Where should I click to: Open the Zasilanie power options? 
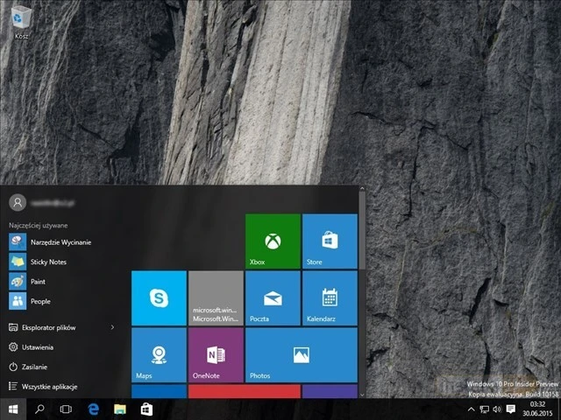(35, 367)
